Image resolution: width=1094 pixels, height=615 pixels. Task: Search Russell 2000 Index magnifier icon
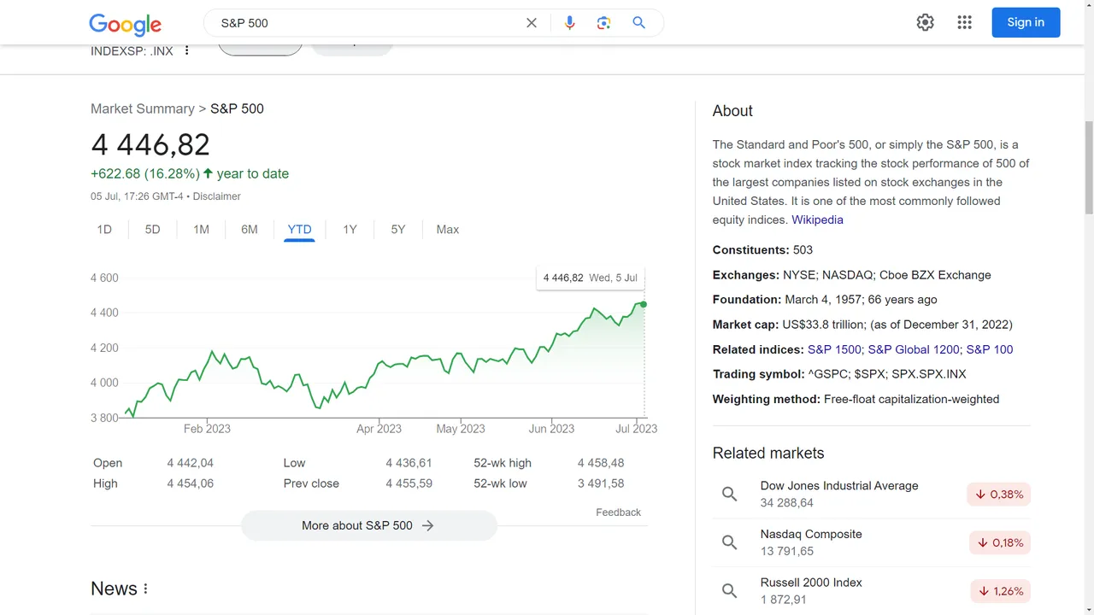(729, 591)
